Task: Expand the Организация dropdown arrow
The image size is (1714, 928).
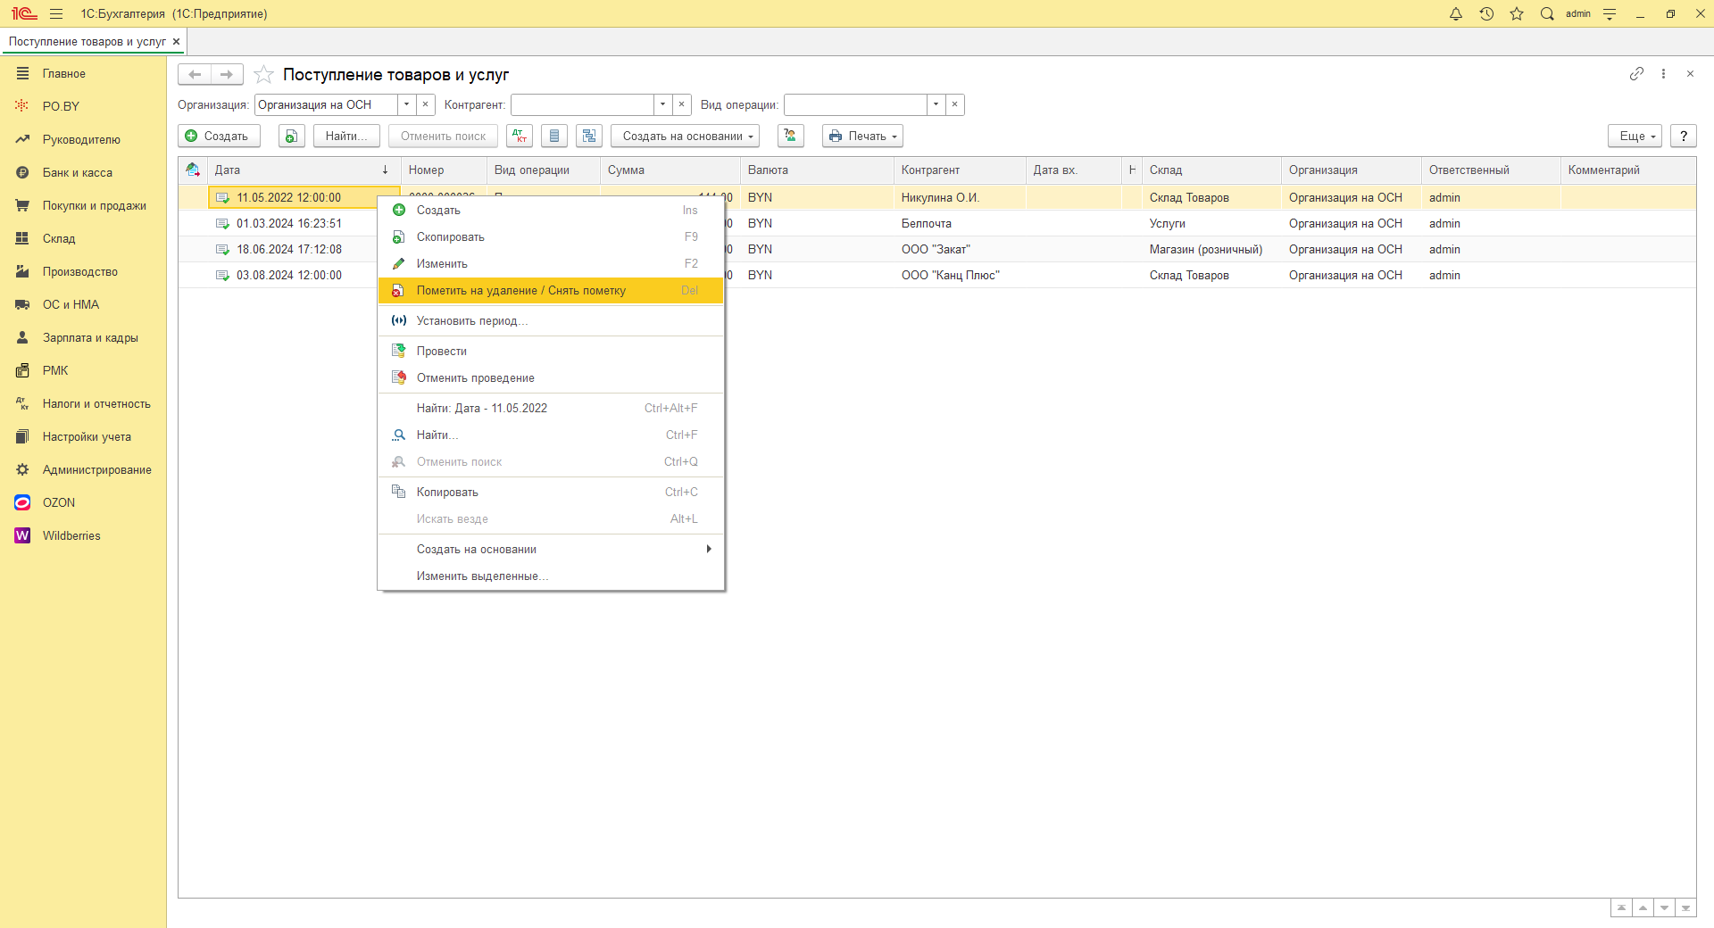Action: coord(406,105)
